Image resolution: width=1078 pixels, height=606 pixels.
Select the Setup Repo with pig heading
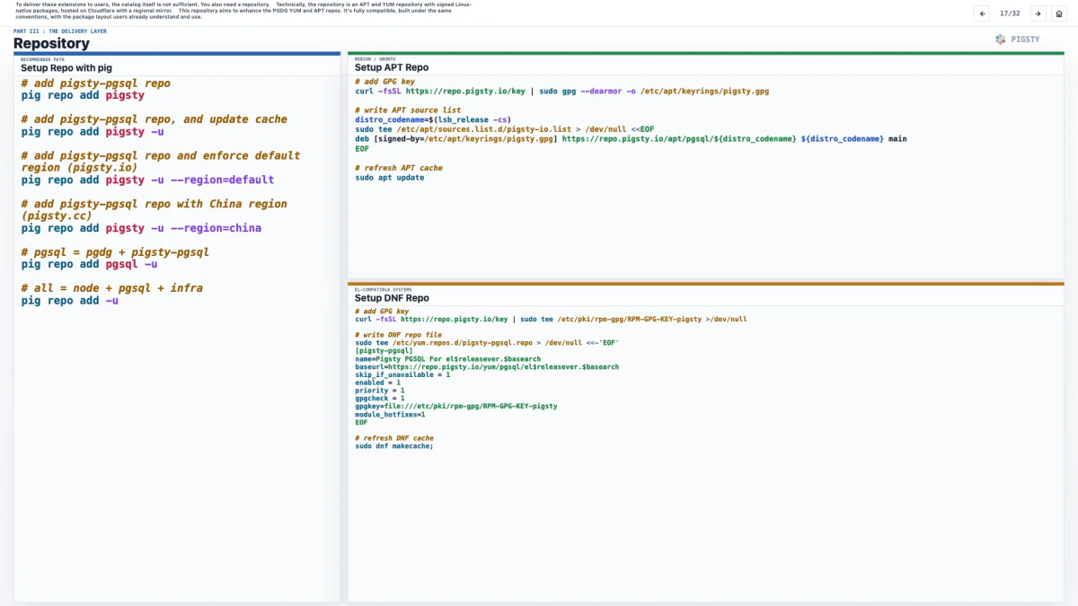(66, 68)
